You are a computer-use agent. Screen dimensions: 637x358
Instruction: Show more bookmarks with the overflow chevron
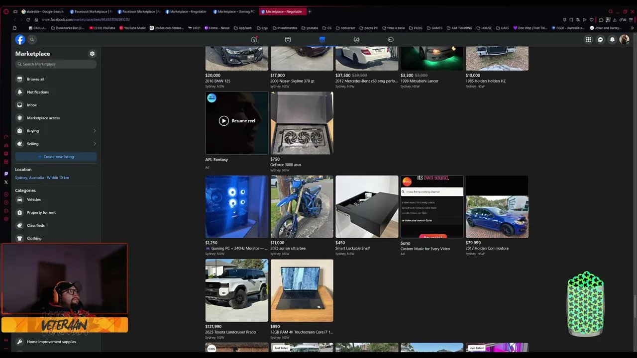tap(631, 28)
